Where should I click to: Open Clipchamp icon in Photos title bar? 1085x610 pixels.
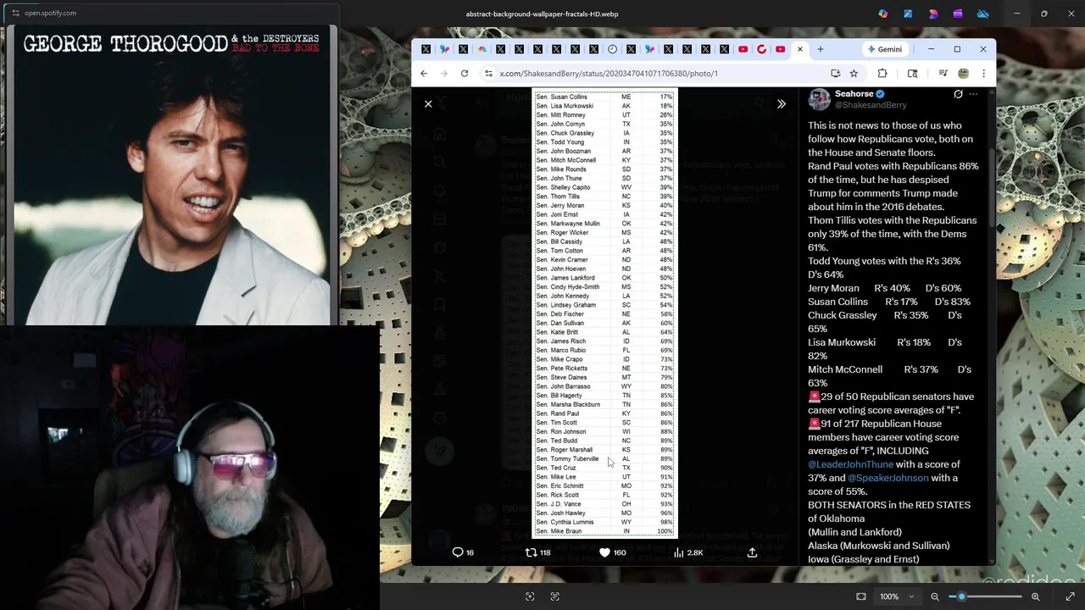[x=958, y=14]
